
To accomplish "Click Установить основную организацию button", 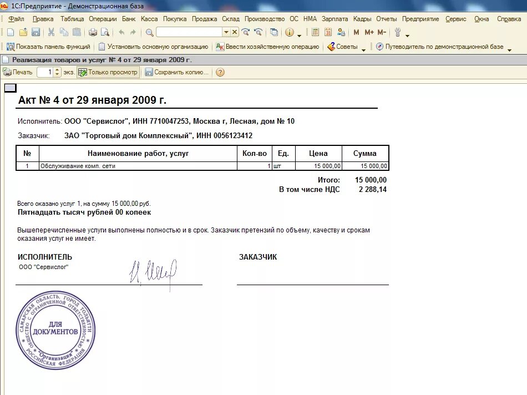I will [x=153, y=47].
